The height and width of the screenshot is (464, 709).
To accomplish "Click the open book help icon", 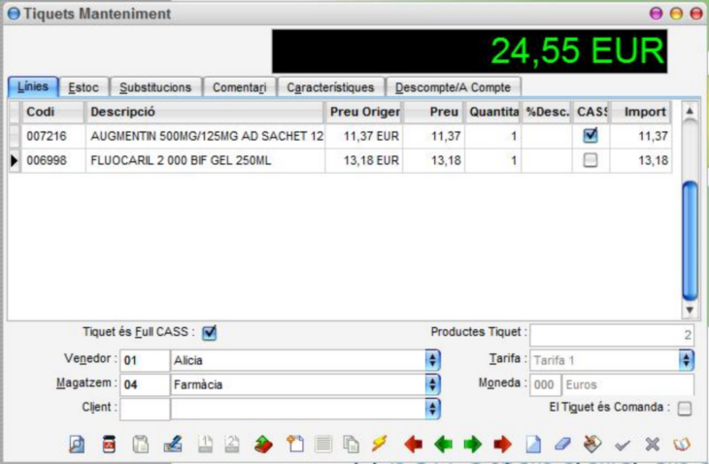I will click(682, 445).
